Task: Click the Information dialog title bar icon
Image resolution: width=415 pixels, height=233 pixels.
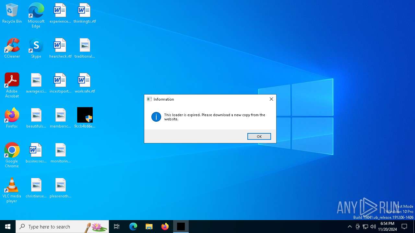Action: [149, 99]
